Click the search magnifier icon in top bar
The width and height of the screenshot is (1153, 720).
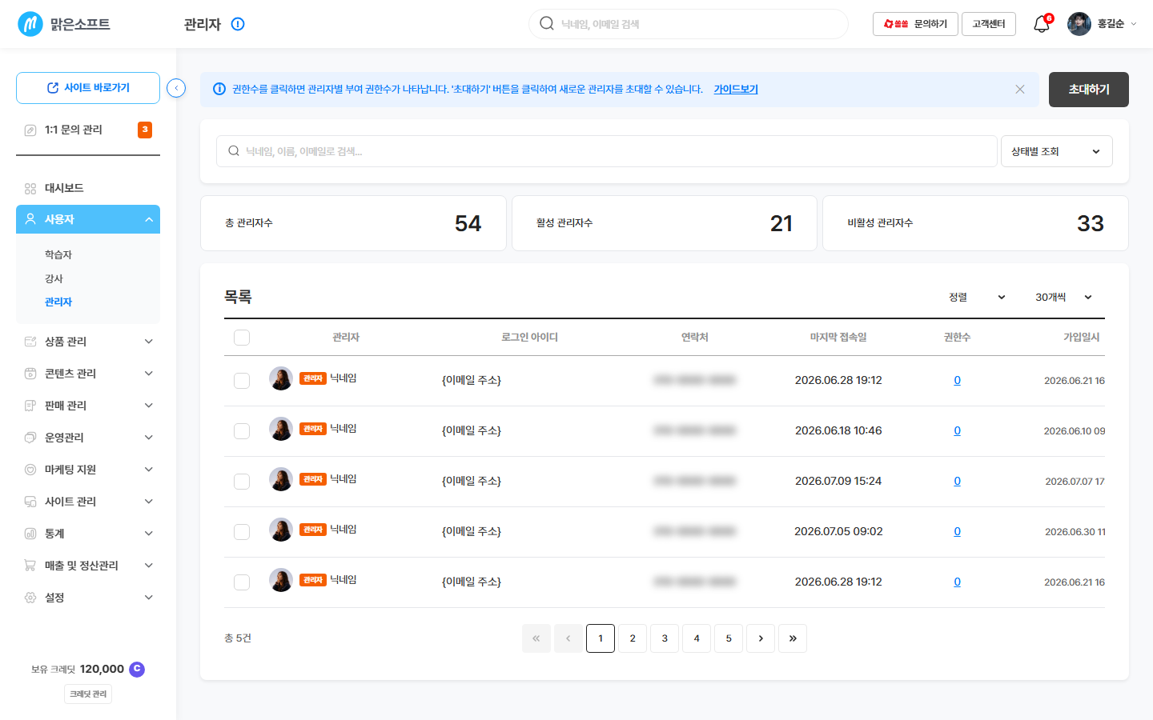point(547,24)
